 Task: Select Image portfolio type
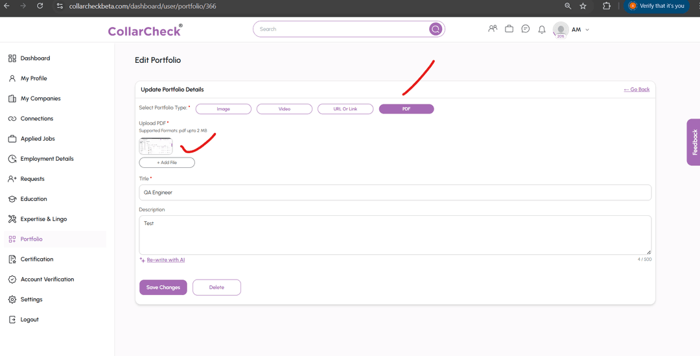tap(223, 109)
